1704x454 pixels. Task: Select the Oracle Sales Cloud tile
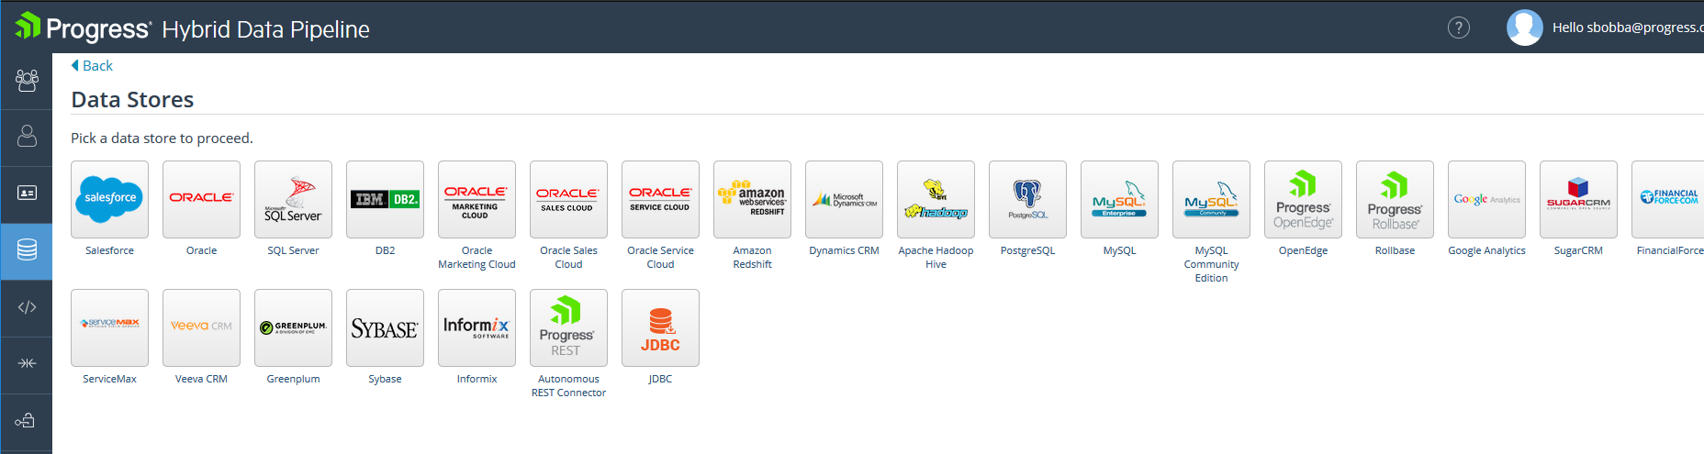click(x=568, y=199)
